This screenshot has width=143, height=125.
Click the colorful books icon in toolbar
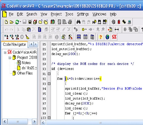pyautogui.click(x=53, y=22)
